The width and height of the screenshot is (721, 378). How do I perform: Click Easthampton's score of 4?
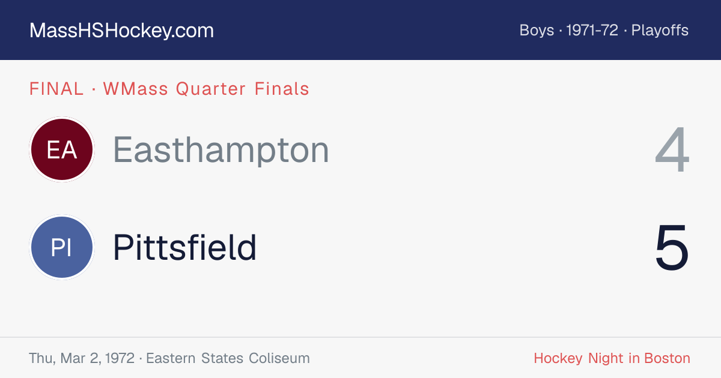pos(672,150)
